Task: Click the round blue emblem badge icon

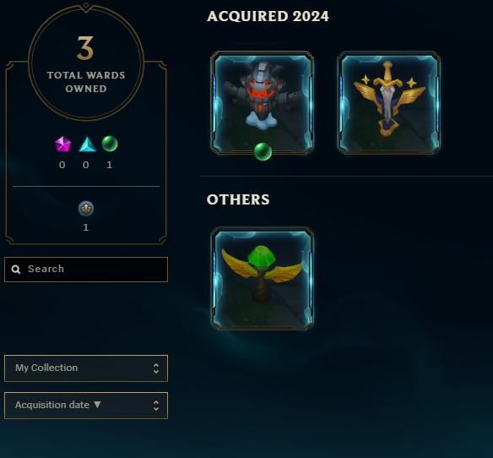Action: (x=86, y=209)
